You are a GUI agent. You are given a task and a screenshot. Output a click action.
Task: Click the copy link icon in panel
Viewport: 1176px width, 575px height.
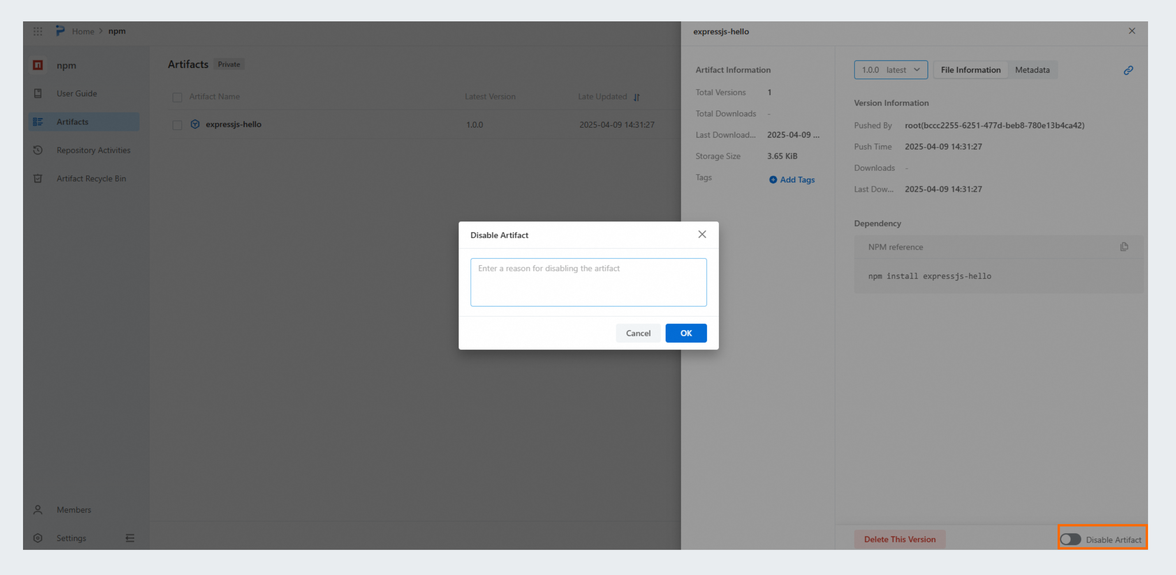[1128, 70]
